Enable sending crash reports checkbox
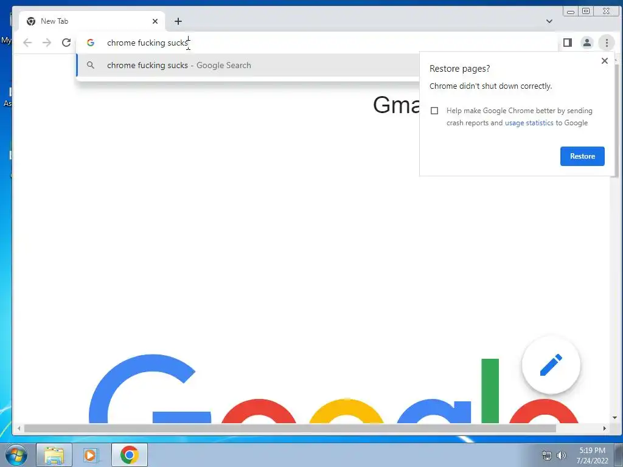The height and width of the screenshot is (467, 623). 434,111
